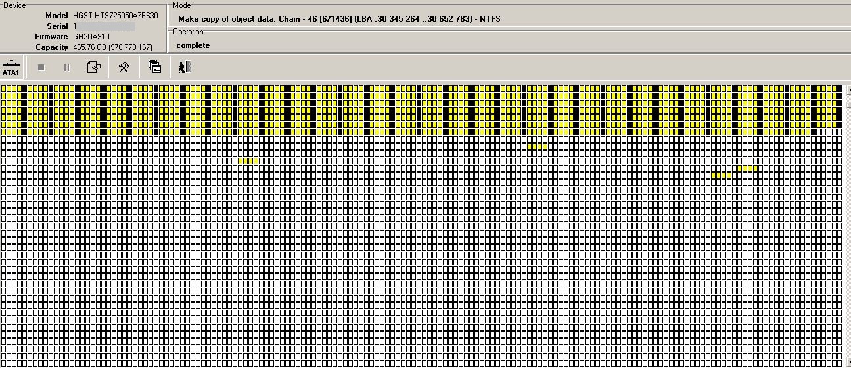Click the vertical scrollbar at the map's right edge
851x368 pixels.
coord(847,223)
